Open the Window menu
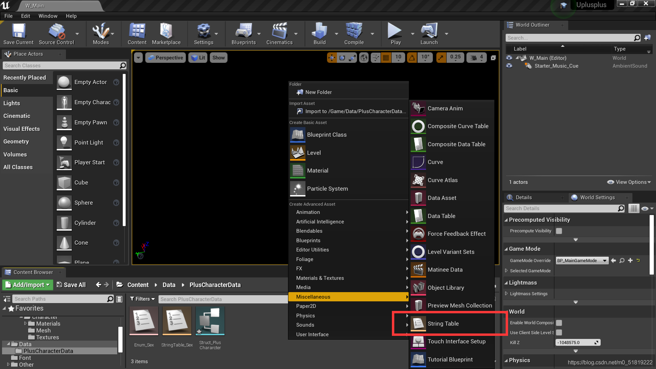The image size is (656, 369). pos(48,16)
